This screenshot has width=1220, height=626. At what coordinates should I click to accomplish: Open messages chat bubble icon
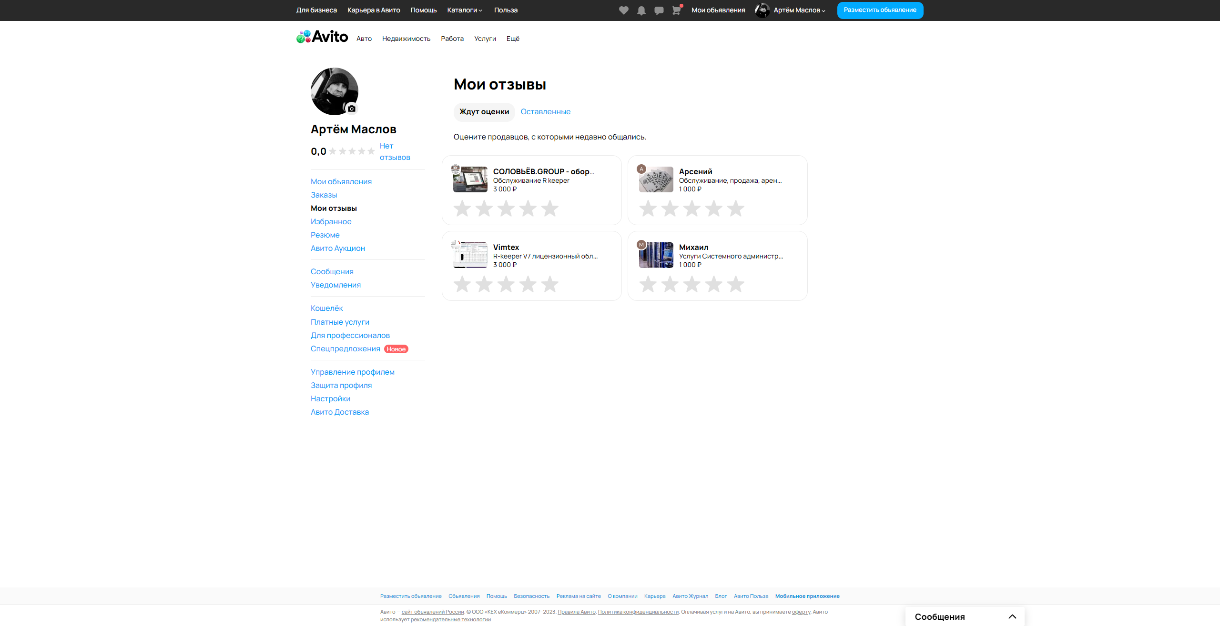(659, 10)
